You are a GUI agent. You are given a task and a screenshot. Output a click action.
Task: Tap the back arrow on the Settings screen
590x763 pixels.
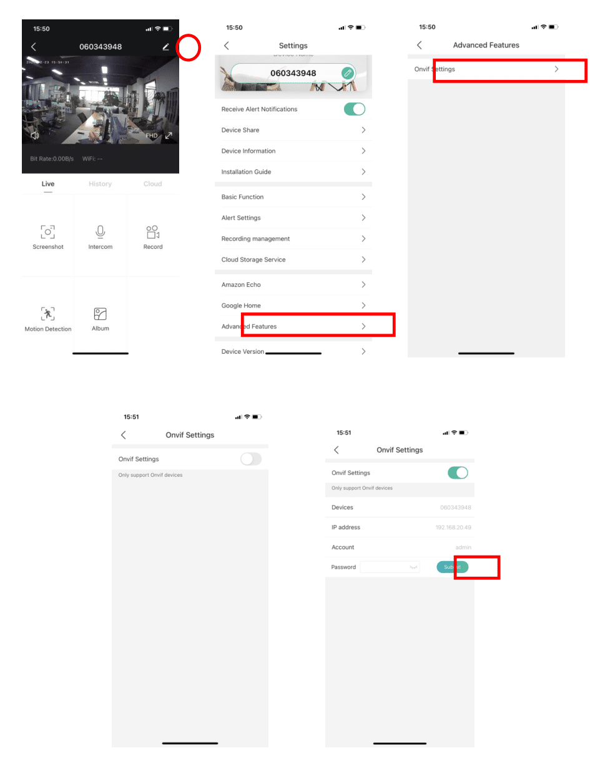(226, 45)
